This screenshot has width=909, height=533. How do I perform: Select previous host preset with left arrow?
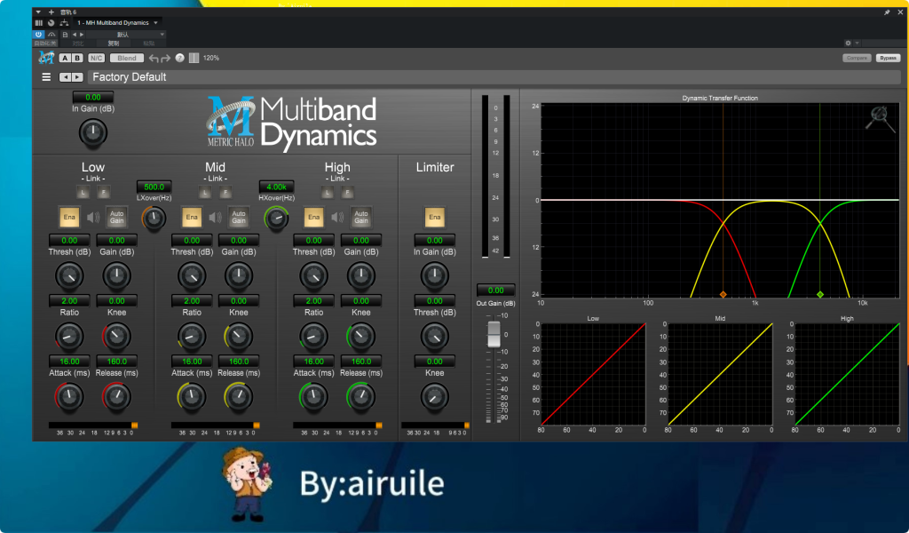tap(75, 35)
